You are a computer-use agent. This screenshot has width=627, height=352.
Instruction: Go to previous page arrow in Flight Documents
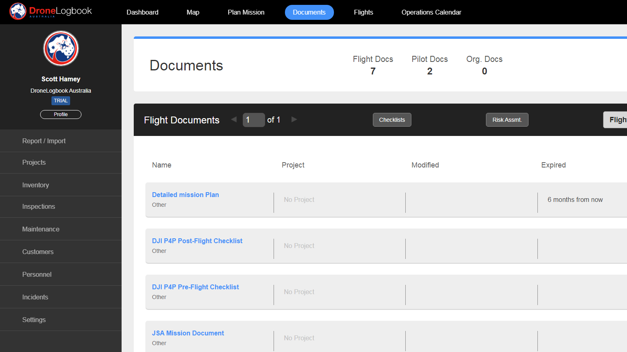click(234, 119)
